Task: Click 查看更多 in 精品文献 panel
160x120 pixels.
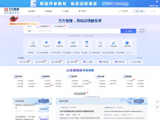Action: point(139,101)
